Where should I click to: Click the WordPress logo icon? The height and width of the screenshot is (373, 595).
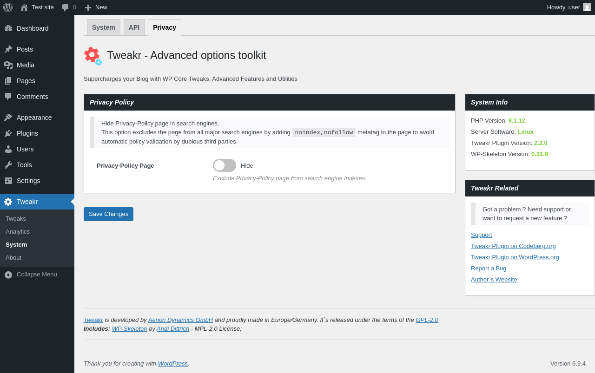point(8,7)
